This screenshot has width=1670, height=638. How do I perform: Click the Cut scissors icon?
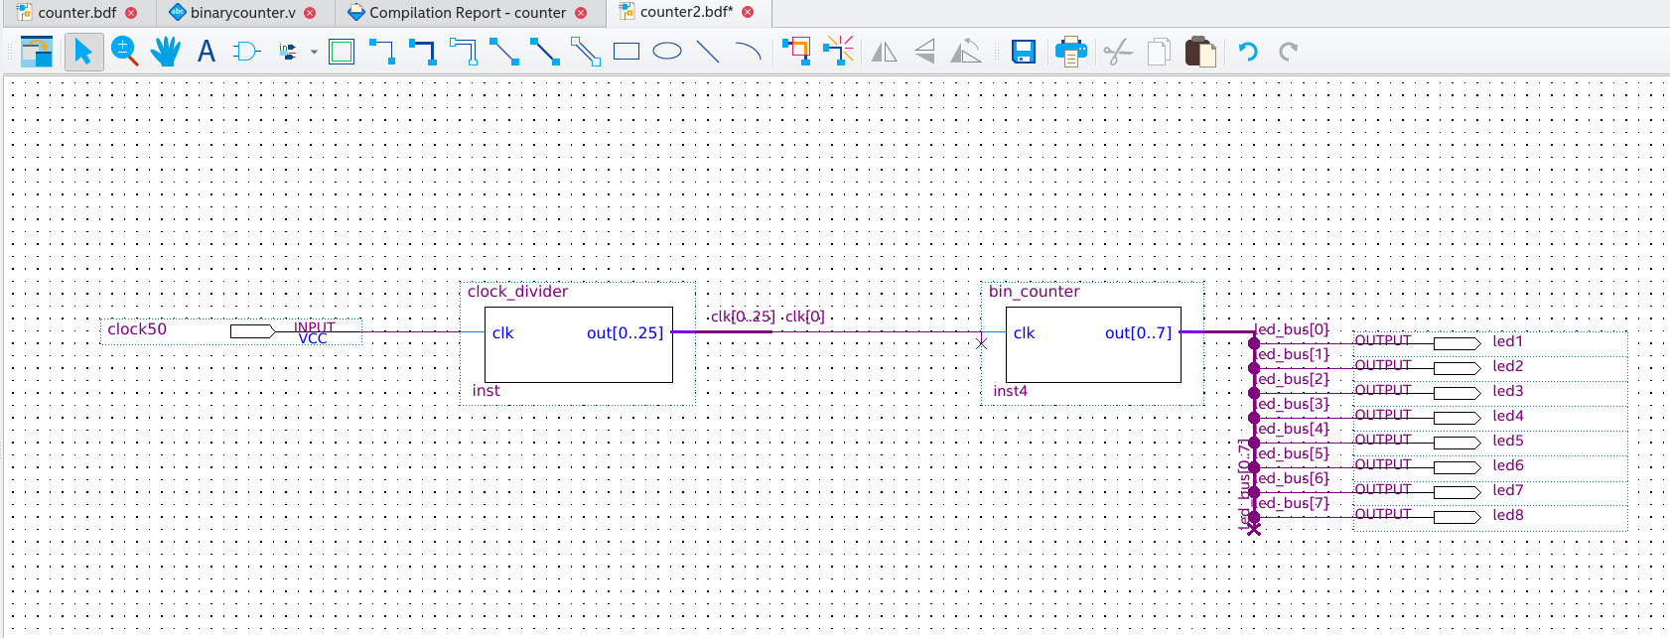[x=1118, y=51]
